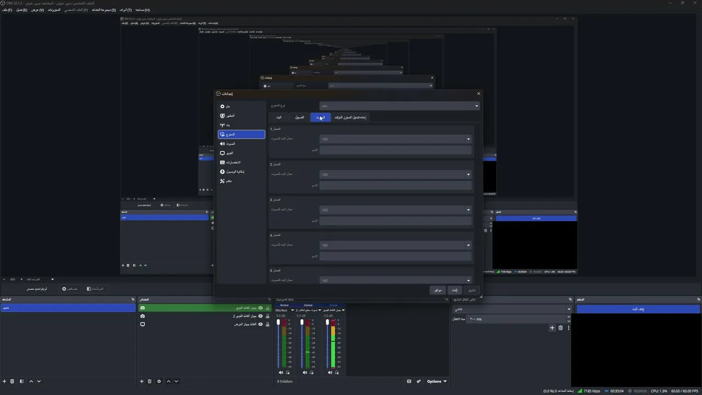702x395 pixels.
Task: Open Track 4 audio bitrate dropdown
Action: (395, 245)
